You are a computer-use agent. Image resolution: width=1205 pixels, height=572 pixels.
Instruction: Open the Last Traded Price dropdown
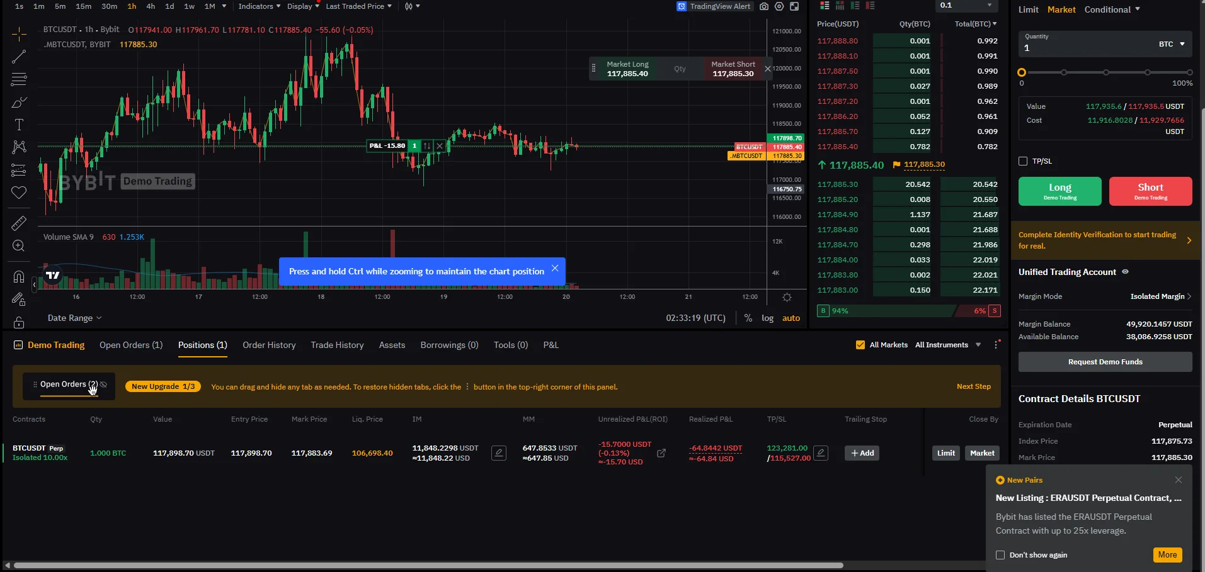[358, 6]
